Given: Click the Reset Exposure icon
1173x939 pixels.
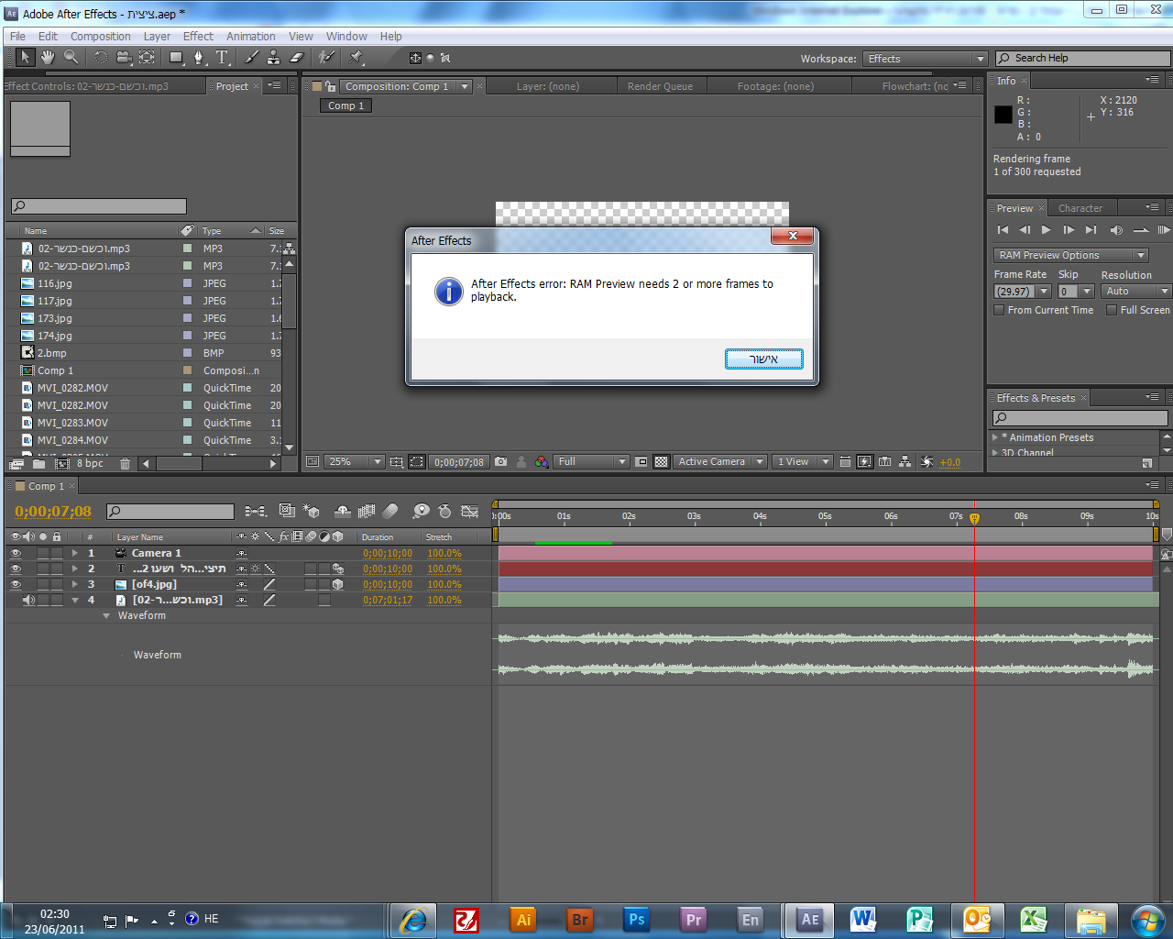Looking at the screenshot, I should 927,462.
